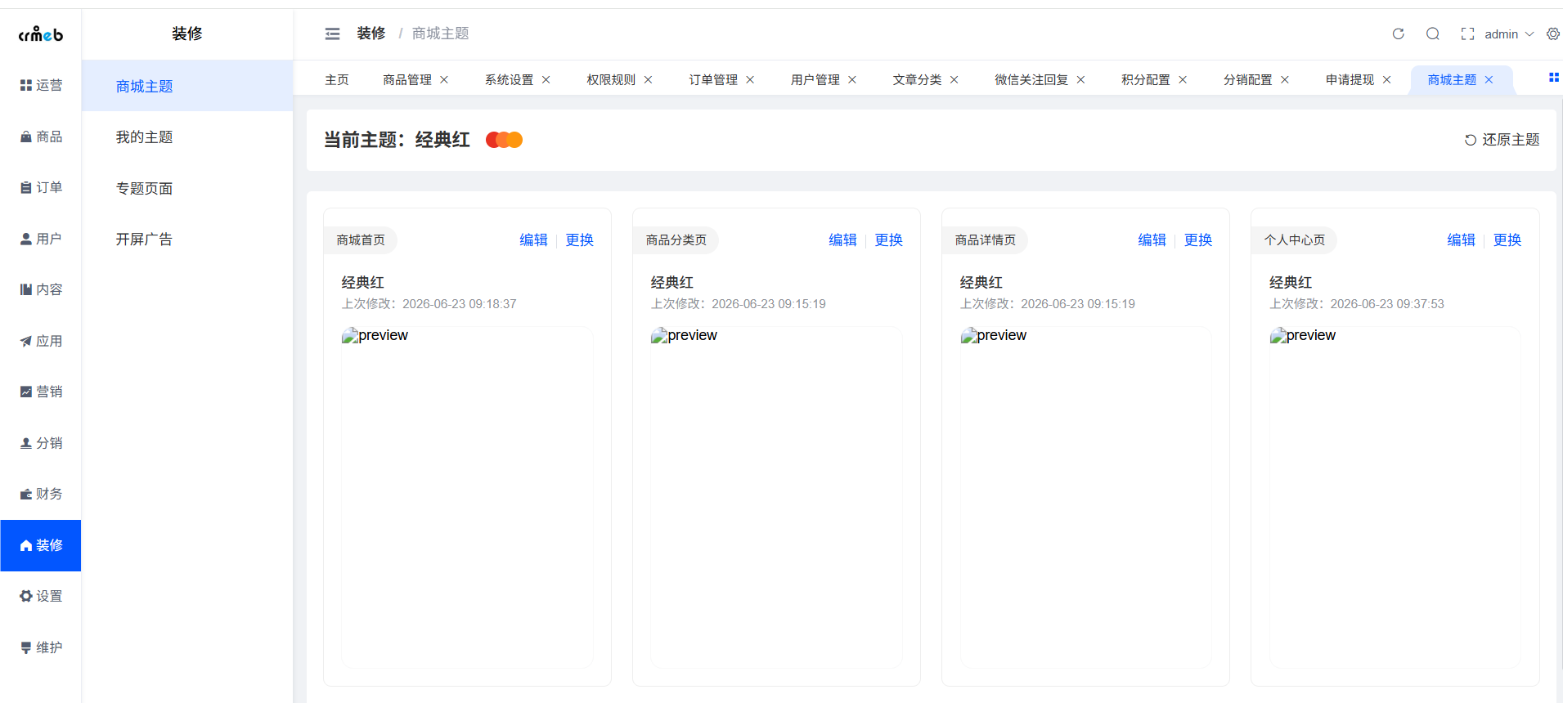Switch to the 文章分类 tab

(917, 79)
